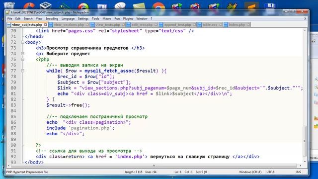
Task: Close the view_sections.php tab
Action: tap(87, 24)
